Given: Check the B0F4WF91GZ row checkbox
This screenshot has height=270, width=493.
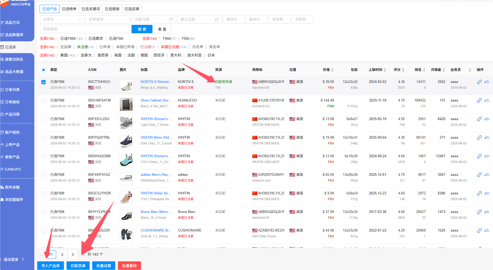Looking at the screenshot, I should (43, 175).
